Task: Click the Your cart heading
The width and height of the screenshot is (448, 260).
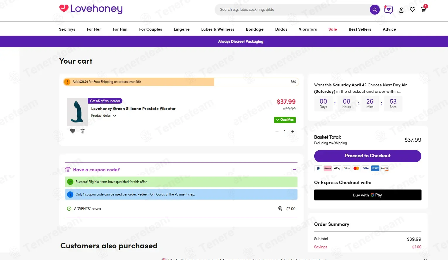Action: coord(76,61)
